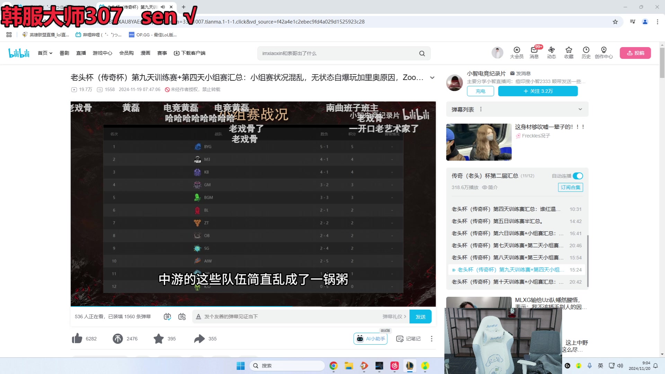Screen dimensions: 665x374
Task: Open the 大会员 membership icon
Action: pyautogui.click(x=516, y=53)
